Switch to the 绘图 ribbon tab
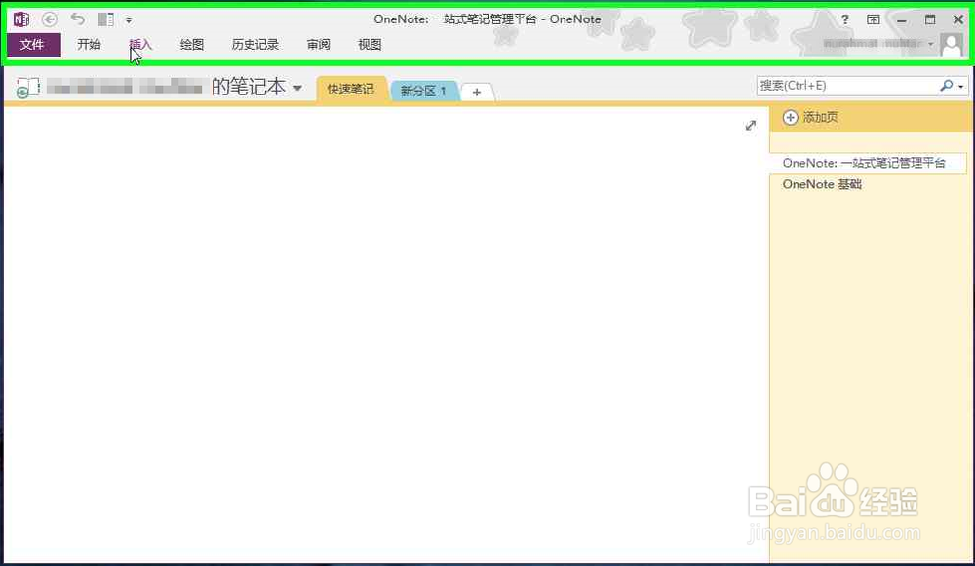 pyautogui.click(x=190, y=44)
